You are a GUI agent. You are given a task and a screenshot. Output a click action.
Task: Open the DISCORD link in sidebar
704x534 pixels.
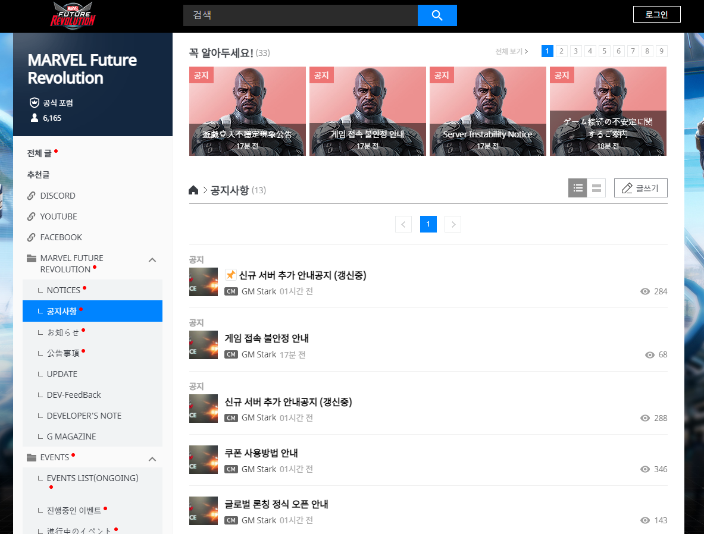58,196
